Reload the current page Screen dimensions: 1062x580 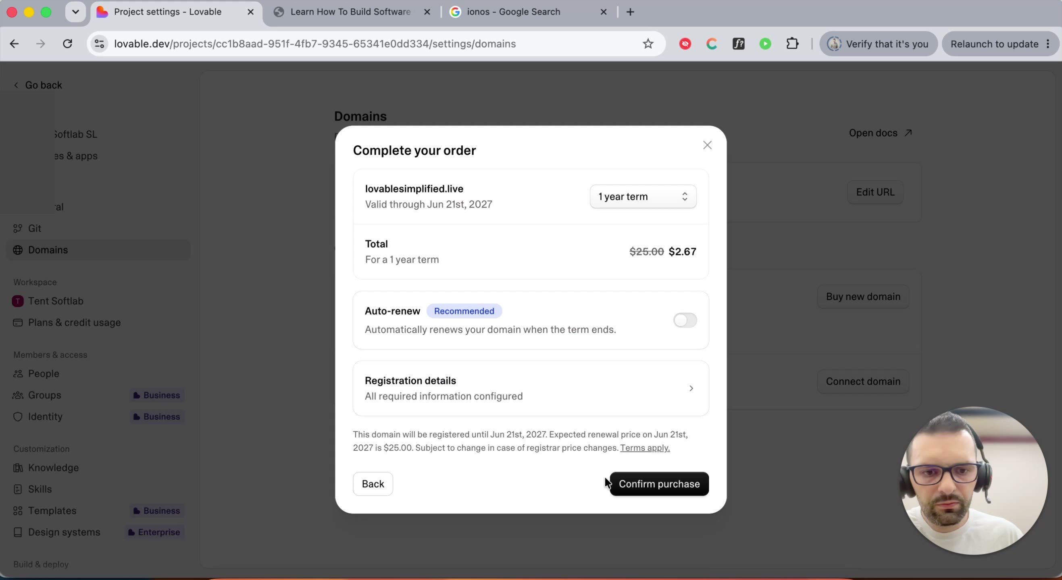(68, 43)
